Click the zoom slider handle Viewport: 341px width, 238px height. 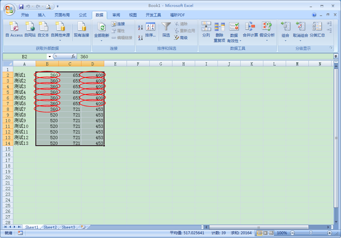coord(311,233)
